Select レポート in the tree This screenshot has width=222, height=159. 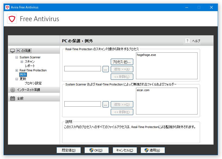30,66
